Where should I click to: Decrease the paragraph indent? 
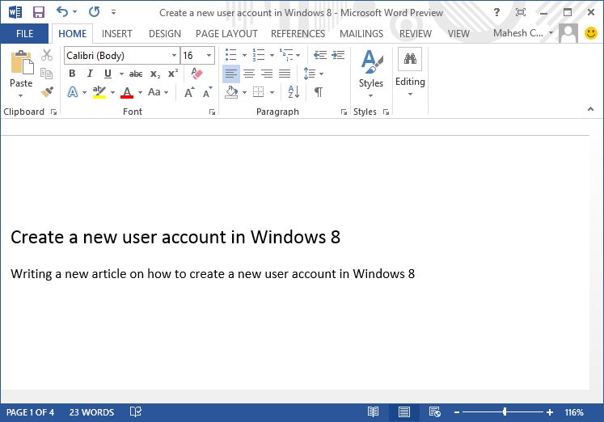coord(319,55)
